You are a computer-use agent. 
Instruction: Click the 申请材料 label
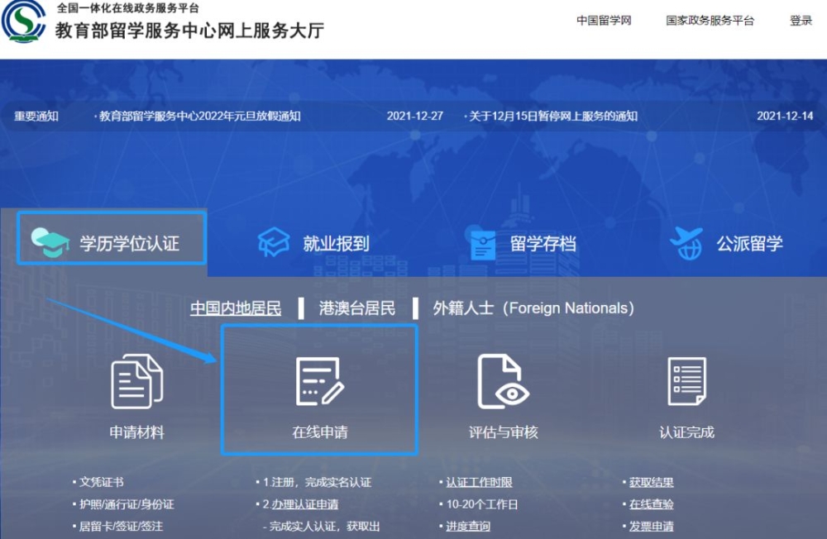tap(137, 432)
